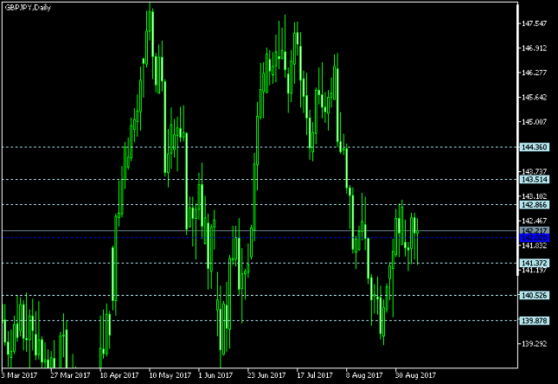This screenshot has width=558, height=384.
Task: Click the 142.467 price axis value
Action: (534, 221)
